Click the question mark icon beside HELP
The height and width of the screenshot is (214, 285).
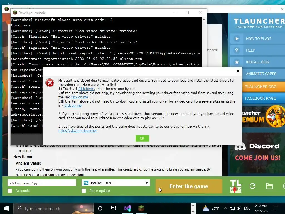click(x=237, y=50)
